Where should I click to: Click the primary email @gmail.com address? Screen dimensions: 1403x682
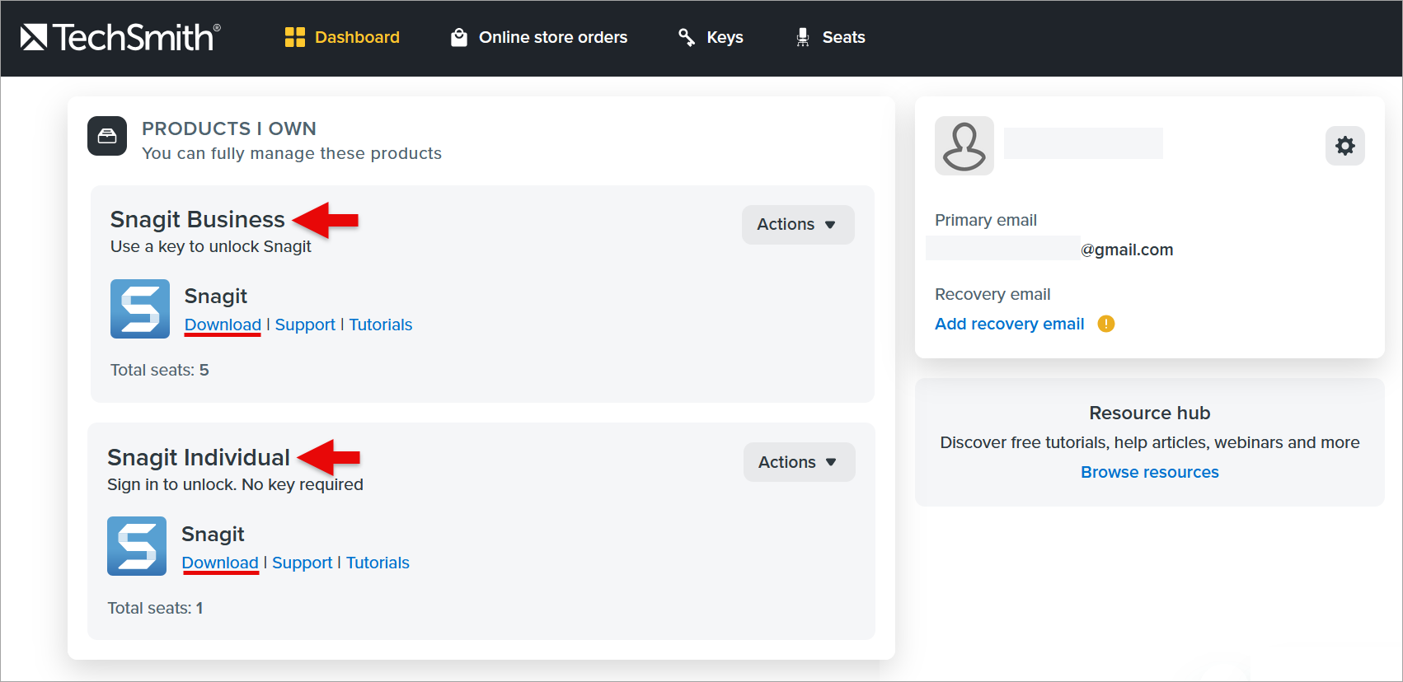click(1127, 250)
